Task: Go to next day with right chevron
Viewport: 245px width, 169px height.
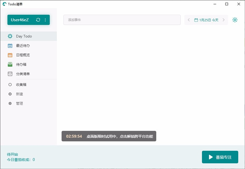Action: (x=223, y=20)
